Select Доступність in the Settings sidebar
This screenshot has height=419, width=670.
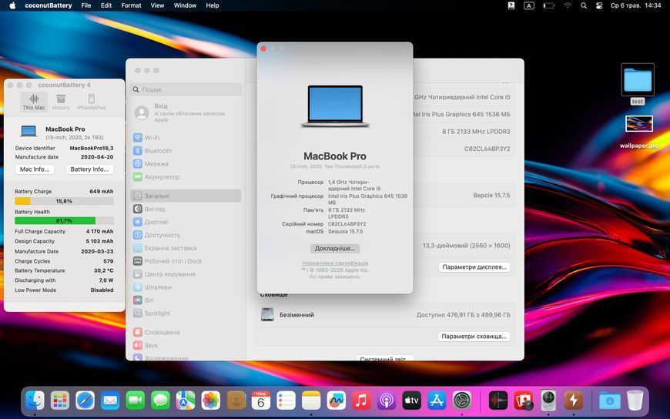coord(186,235)
